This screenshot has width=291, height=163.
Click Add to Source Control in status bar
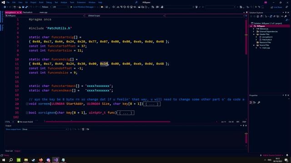272,155
